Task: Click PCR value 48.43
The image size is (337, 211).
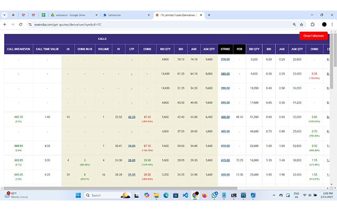Action: tap(240, 117)
